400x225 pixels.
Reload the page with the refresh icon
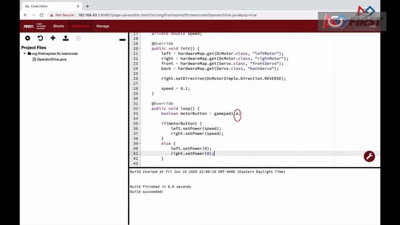click(42, 15)
